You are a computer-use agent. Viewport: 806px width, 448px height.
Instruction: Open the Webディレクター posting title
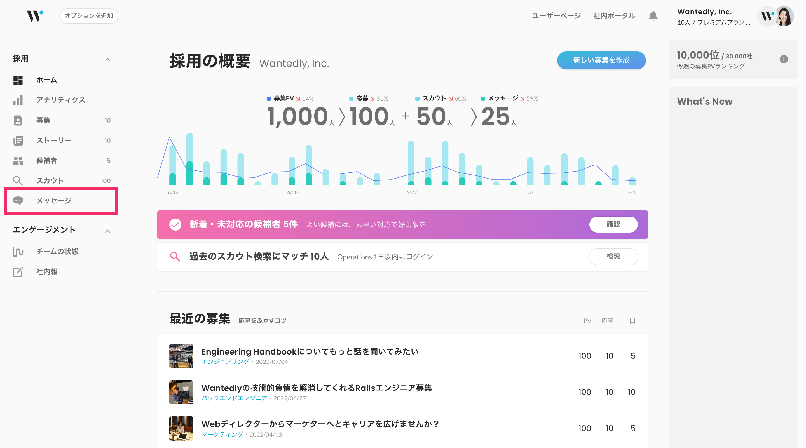(x=320, y=424)
